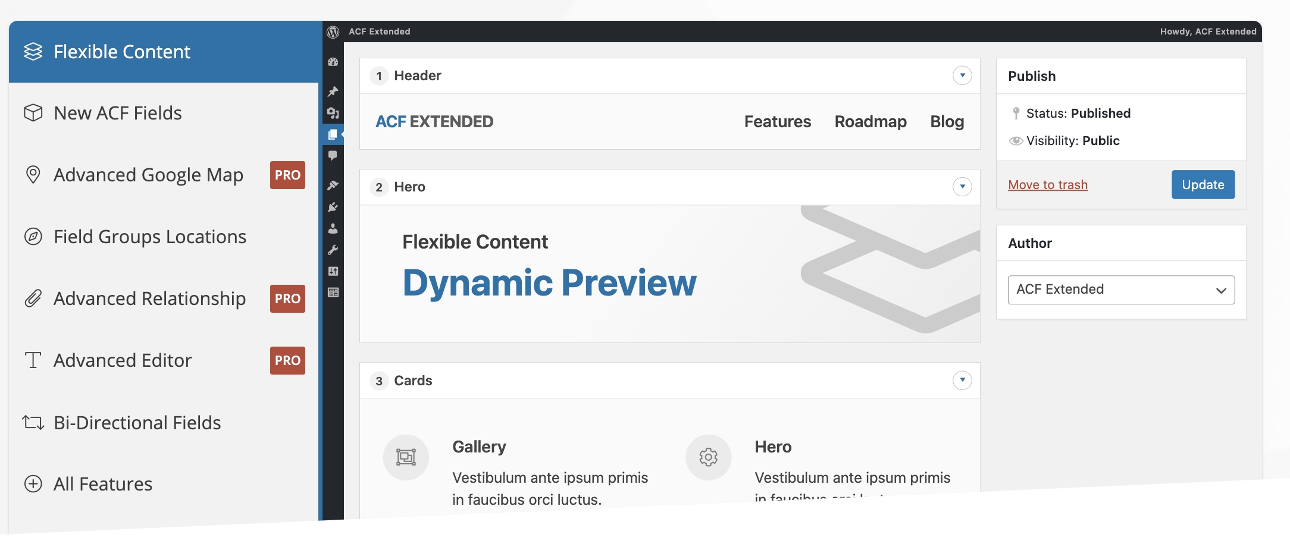Collapse the Header layout toggle arrow
1290x547 pixels.
click(962, 76)
